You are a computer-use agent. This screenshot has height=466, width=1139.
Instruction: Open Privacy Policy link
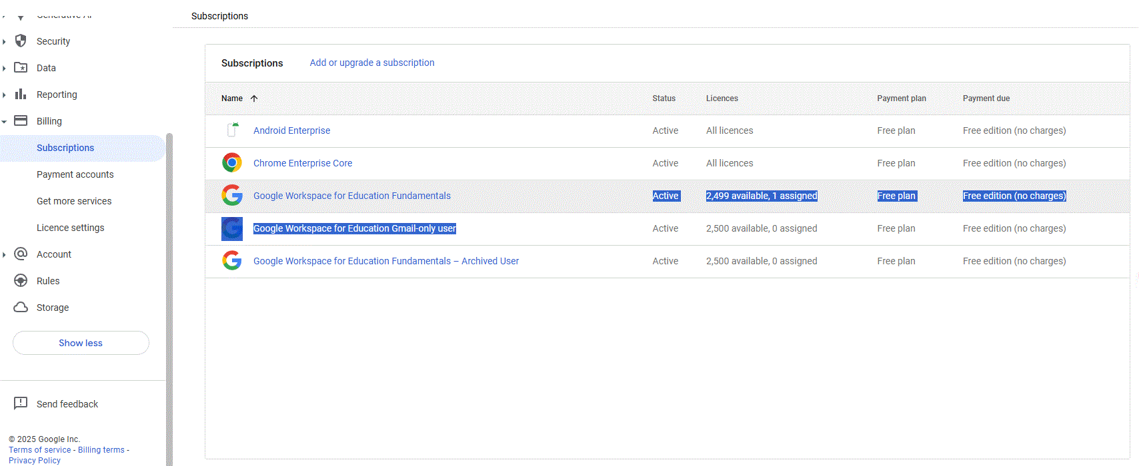click(x=35, y=461)
